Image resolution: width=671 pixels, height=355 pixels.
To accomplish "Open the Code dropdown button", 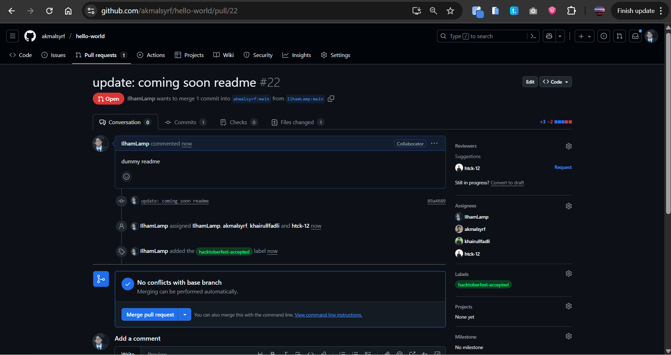I will (x=555, y=82).
